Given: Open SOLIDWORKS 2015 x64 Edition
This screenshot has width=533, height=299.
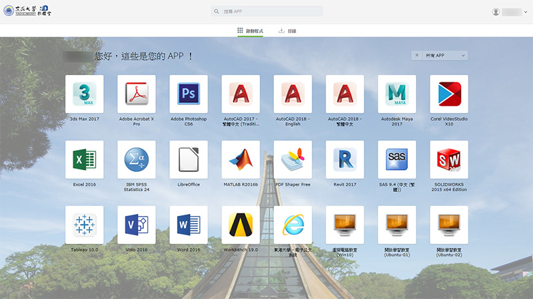Looking at the screenshot, I should 449,159.
